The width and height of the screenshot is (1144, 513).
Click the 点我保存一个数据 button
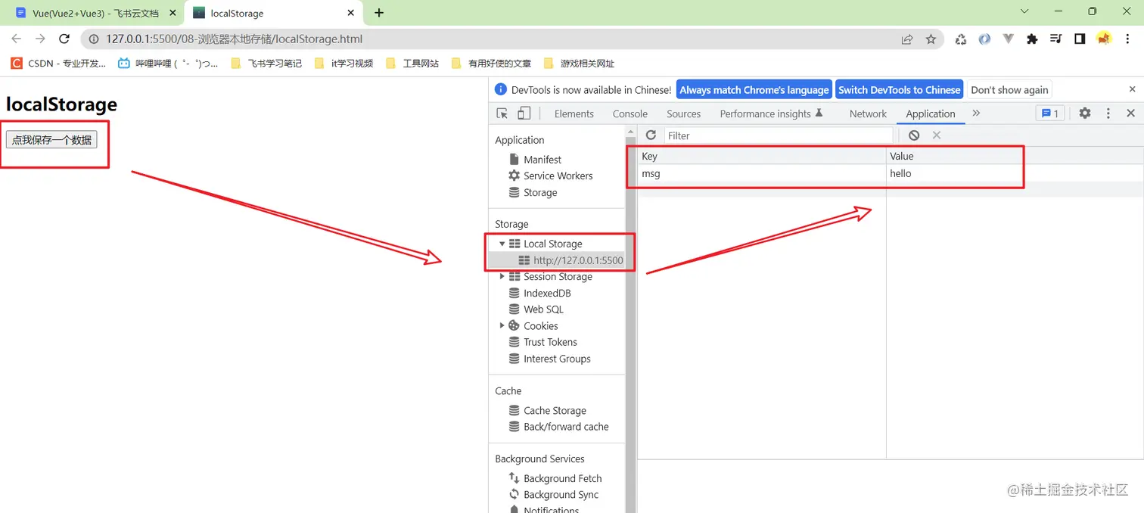point(51,140)
